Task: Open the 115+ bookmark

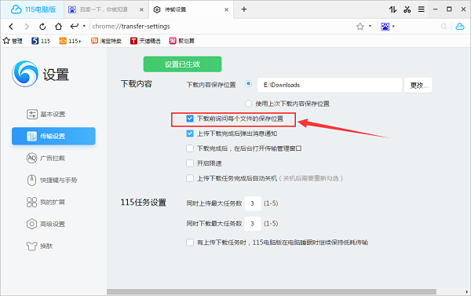Action: (70, 41)
